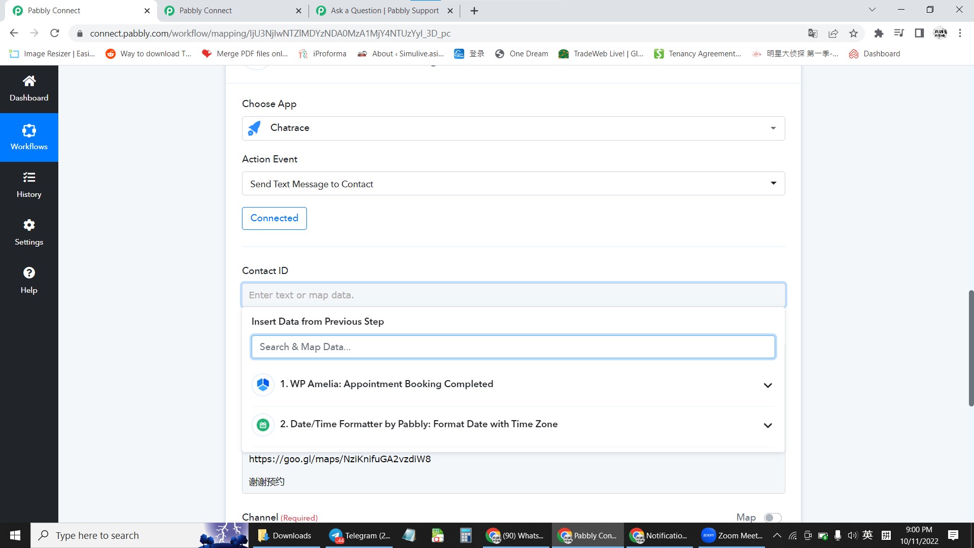Open the Chrome profile avatar
The width and height of the screenshot is (974, 548).
tap(940, 33)
